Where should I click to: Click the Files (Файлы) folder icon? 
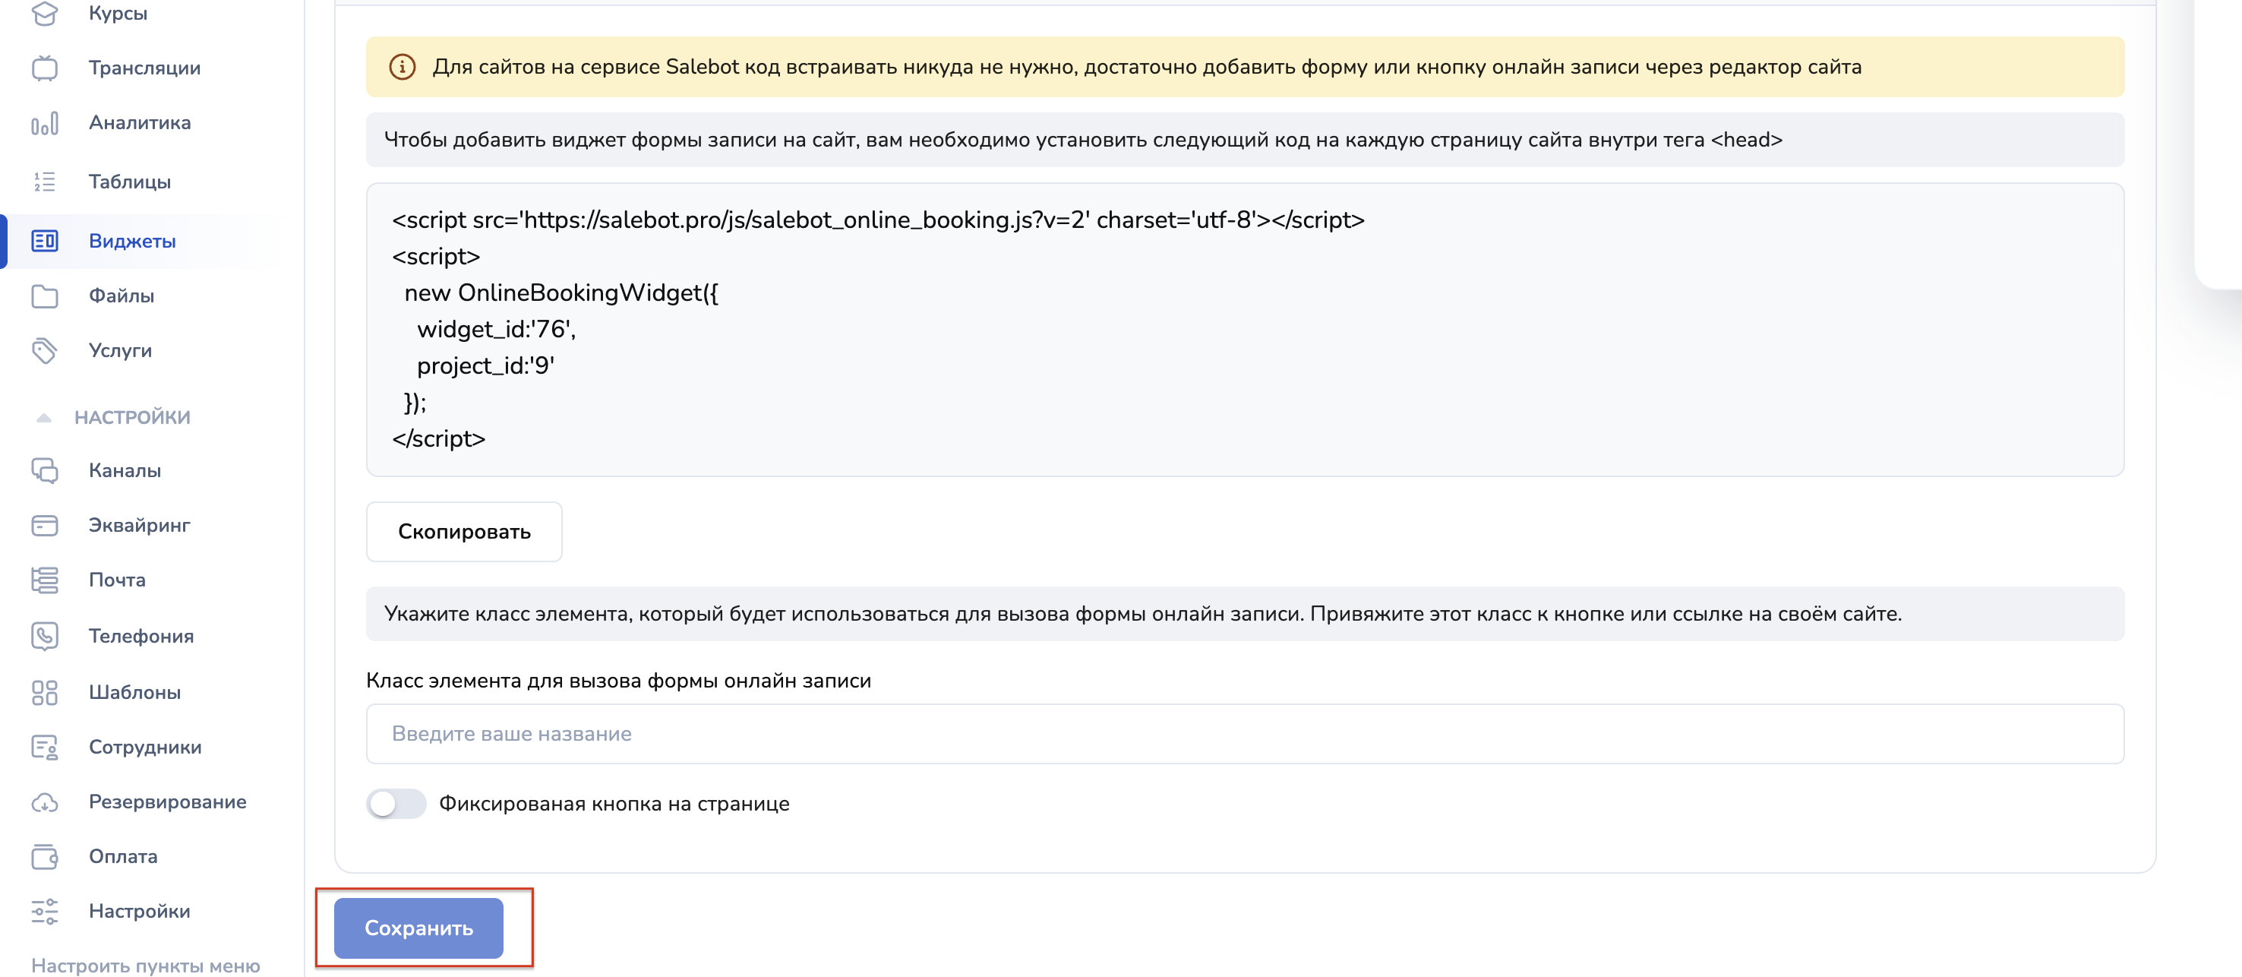click(44, 296)
